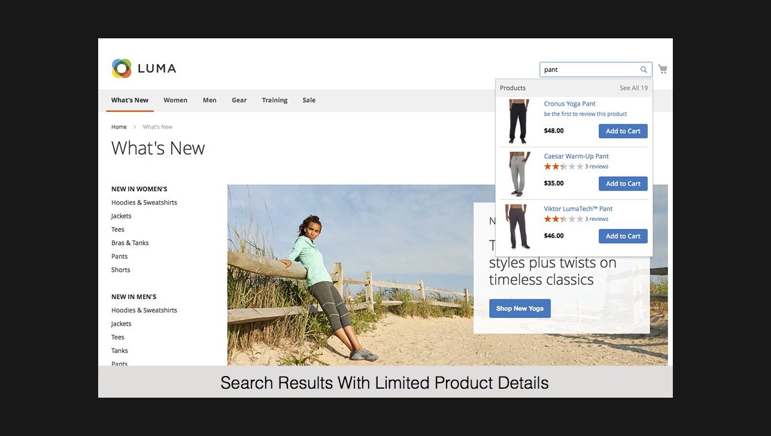Click the Viktor LumaTech Pant thumbnail image
Image resolution: width=771 pixels, height=436 pixels.
point(518,226)
